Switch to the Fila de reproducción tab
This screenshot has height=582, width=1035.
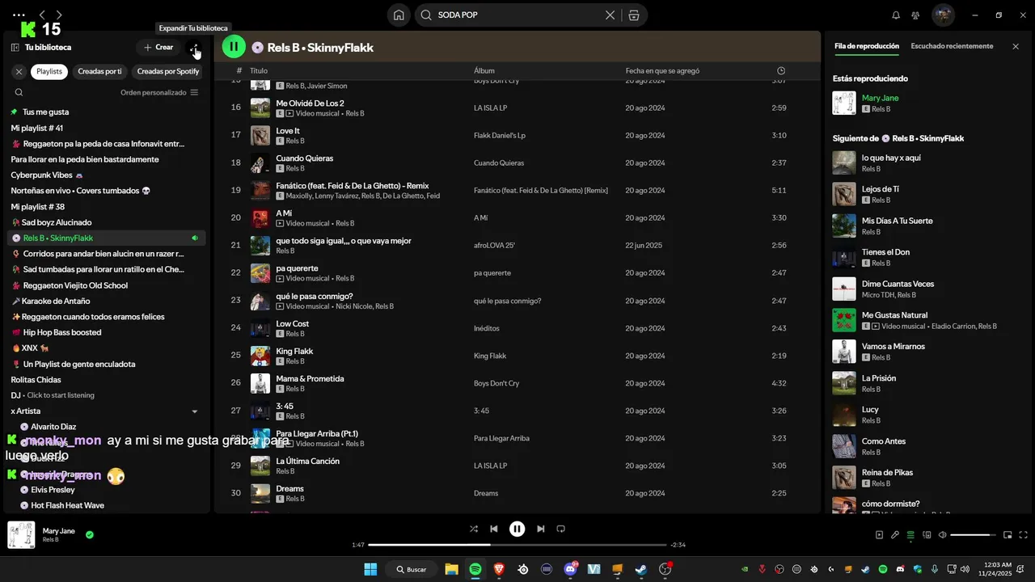point(867,46)
